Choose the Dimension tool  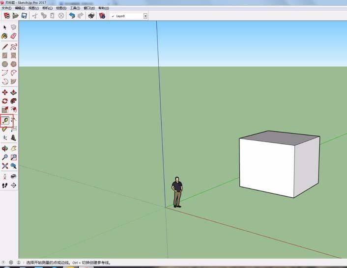pyautogui.click(x=13, y=120)
